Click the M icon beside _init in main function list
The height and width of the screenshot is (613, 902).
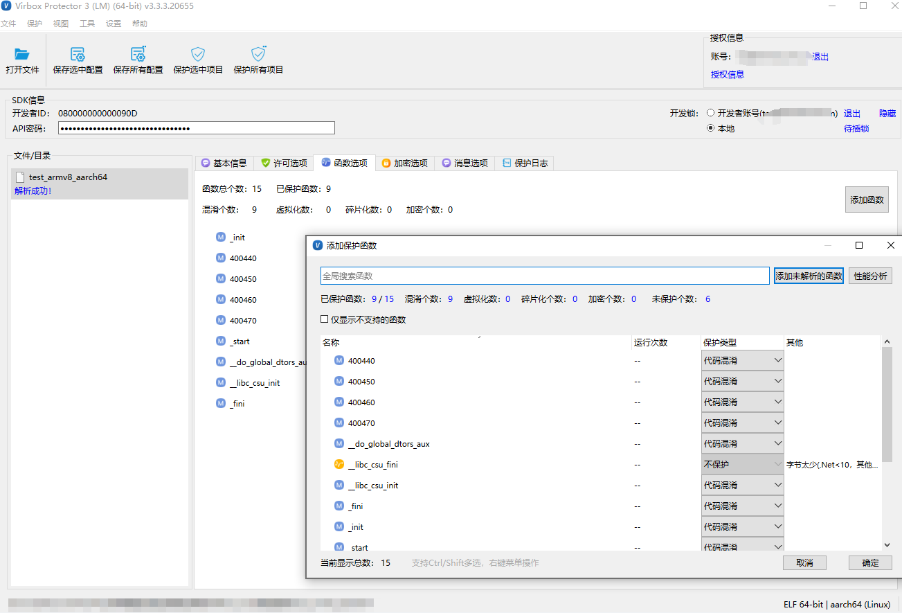pyautogui.click(x=221, y=237)
